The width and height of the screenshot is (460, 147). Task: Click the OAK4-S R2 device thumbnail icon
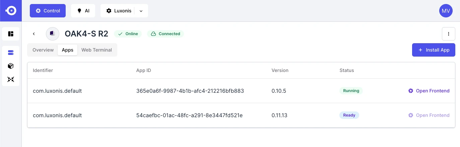point(52,34)
